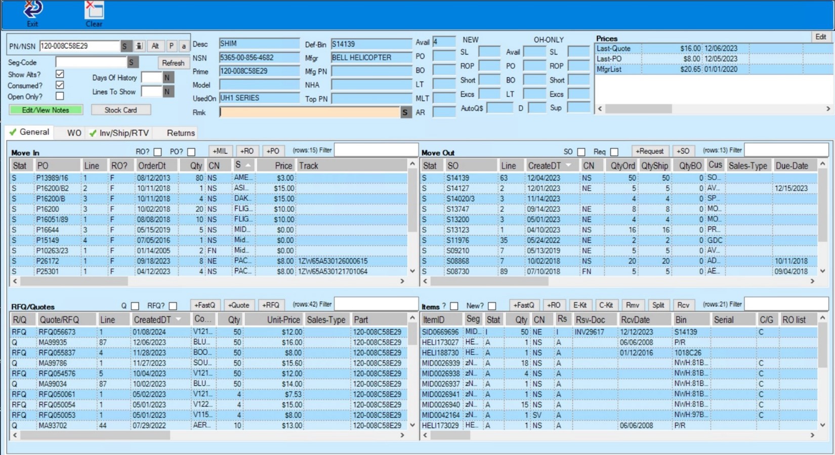Screen dimensions: 835x455
Task: Open alternate parts with the Alt icon
Action: click(x=156, y=46)
